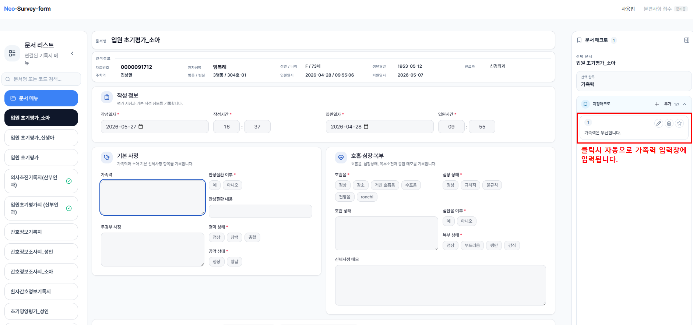Click the 작성 정보 clipboard icon
The height and width of the screenshot is (325, 693).
click(x=107, y=98)
